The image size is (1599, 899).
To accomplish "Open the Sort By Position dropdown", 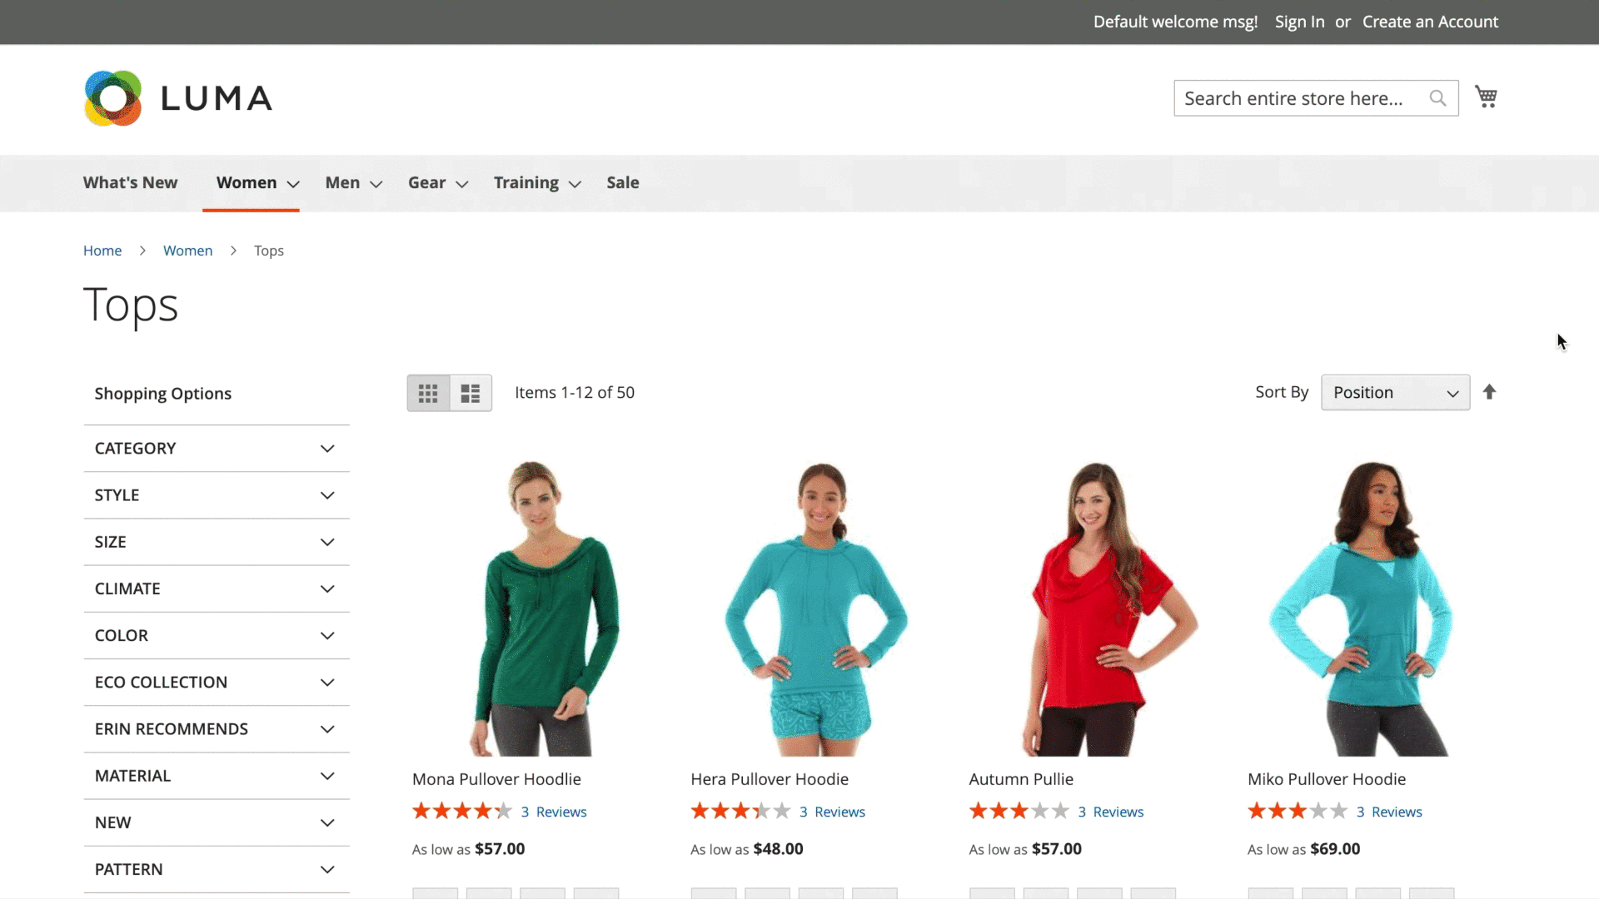I will point(1395,393).
